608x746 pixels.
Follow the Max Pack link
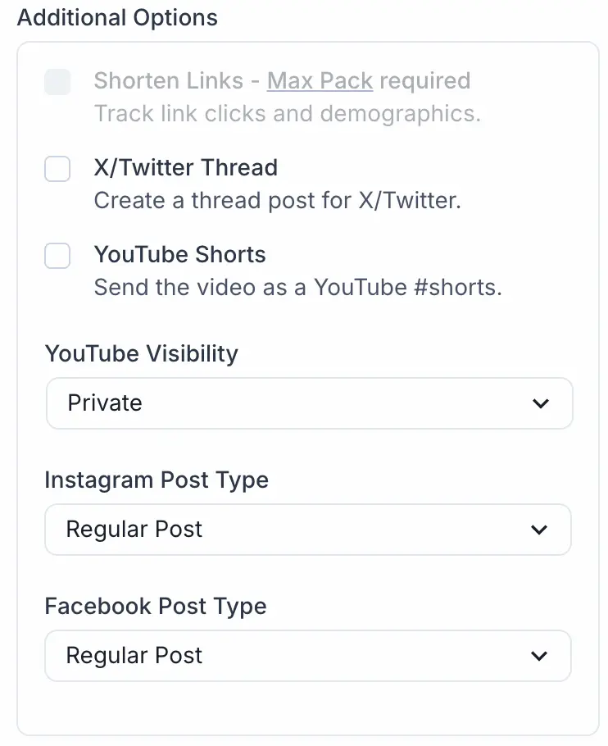[320, 81]
